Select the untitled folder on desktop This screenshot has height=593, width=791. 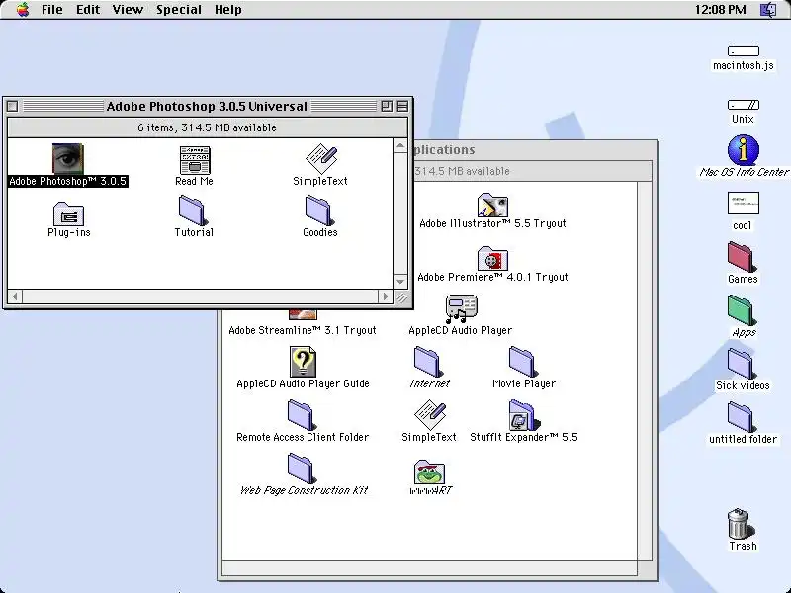click(x=741, y=417)
